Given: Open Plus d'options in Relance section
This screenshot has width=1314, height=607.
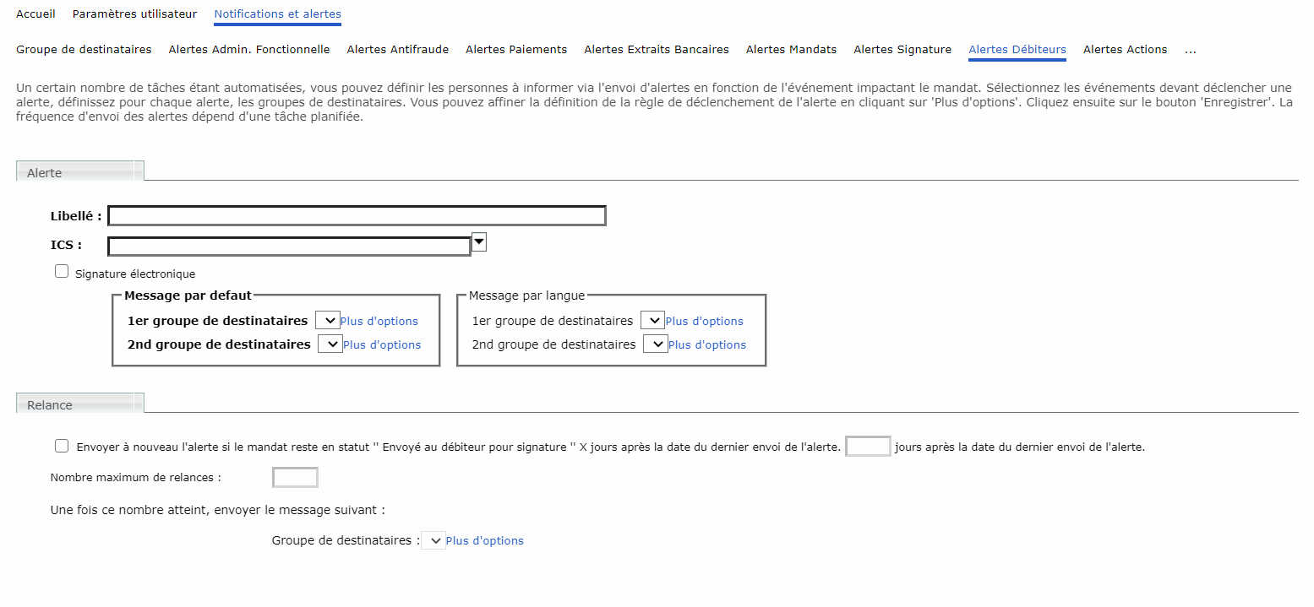Looking at the screenshot, I should 484,541.
